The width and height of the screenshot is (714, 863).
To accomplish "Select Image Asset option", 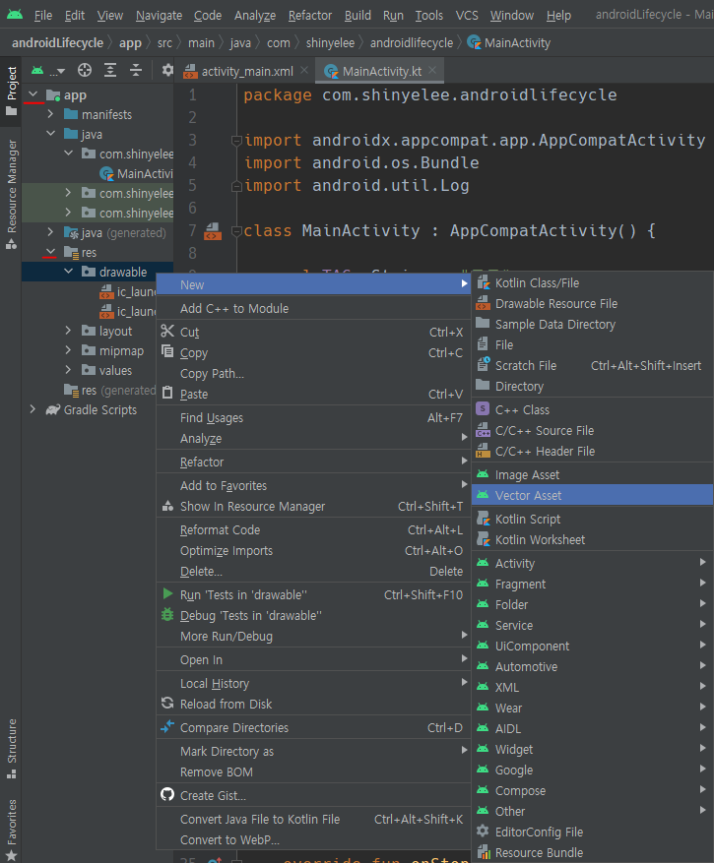I will pos(592,475).
